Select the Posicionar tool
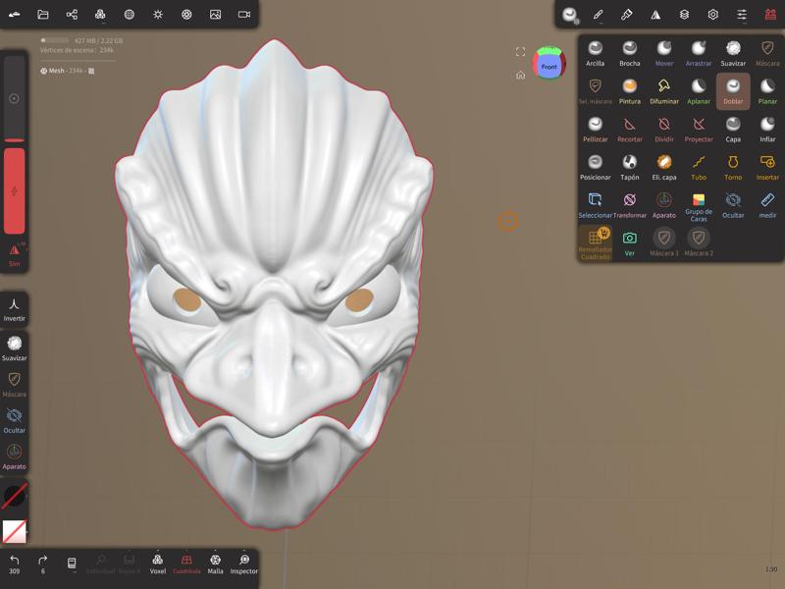Viewport: 785px width, 589px height. click(x=595, y=168)
